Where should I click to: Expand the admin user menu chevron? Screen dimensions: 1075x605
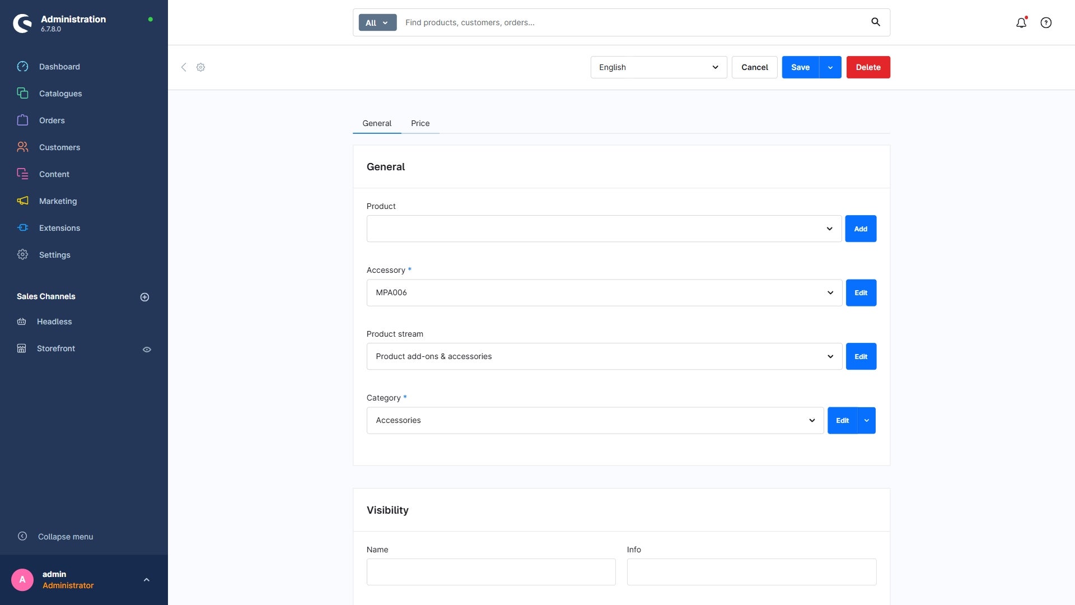point(147,580)
